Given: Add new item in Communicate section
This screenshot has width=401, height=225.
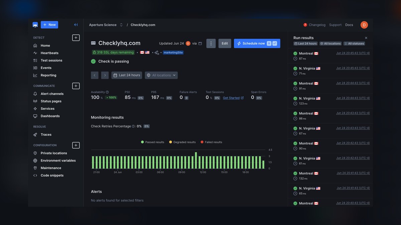Looking at the screenshot, I should (76, 86).
